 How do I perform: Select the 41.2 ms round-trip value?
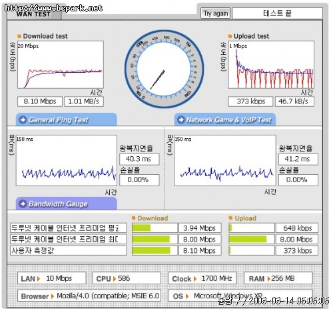298,159
